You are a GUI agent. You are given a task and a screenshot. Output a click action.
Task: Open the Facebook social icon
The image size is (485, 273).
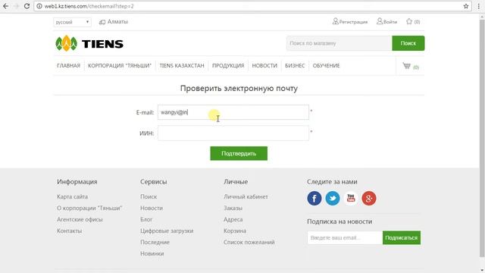(x=314, y=199)
